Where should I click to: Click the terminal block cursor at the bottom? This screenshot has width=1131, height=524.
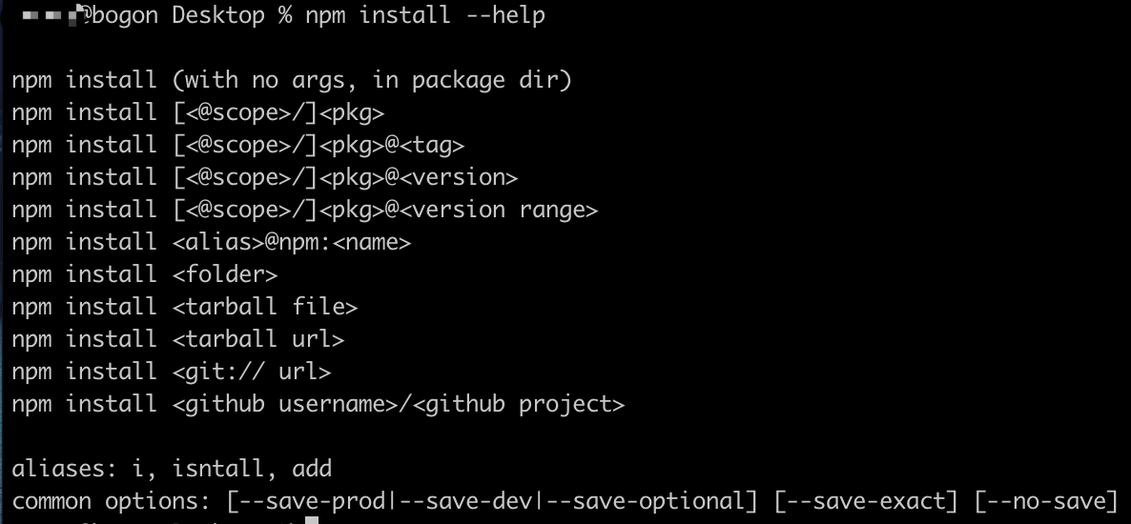[x=312, y=519]
